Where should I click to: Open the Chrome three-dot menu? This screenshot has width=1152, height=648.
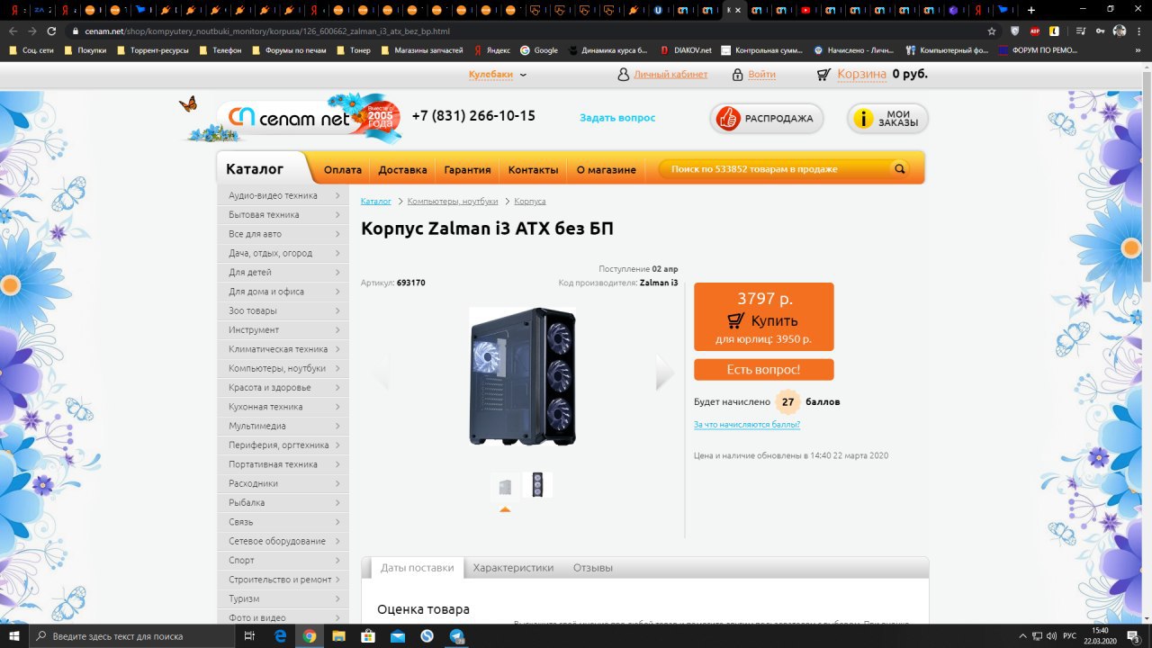coord(1139,31)
